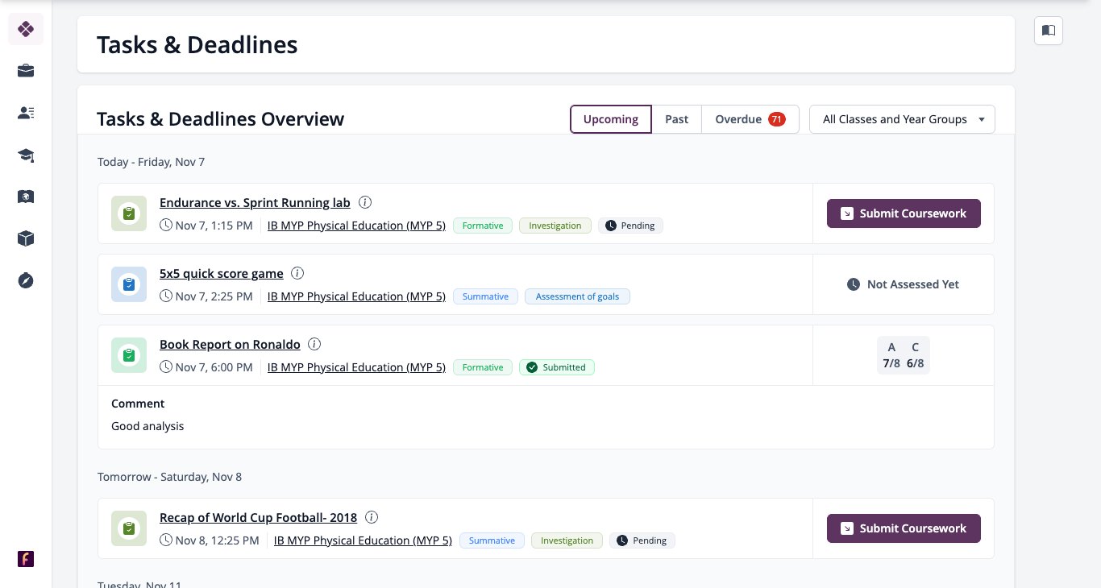The height and width of the screenshot is (588, 1101).
Task: Open class link under Recap of World Cup Football
Action: click(x=363, y=540)
